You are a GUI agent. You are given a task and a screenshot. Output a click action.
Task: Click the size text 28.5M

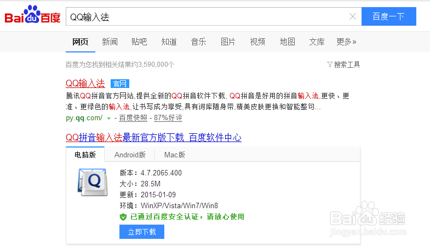151,184
